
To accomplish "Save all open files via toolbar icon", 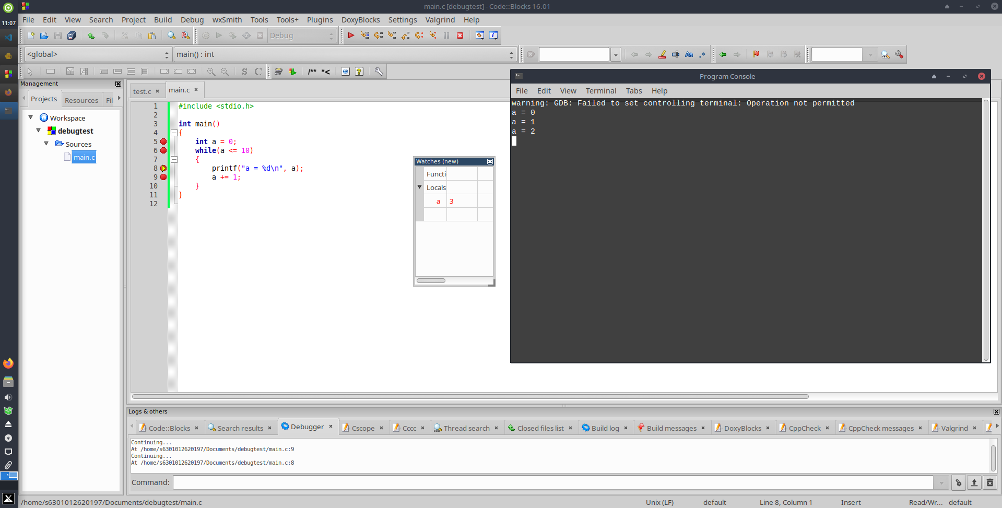I will pyautogui.click(x=72, y=35).
